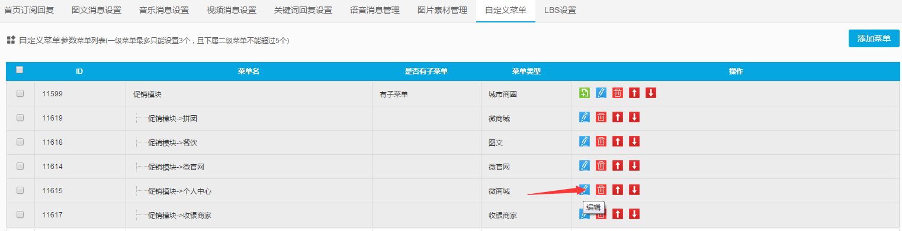Open the 视频消息设置 tab
This screenshot has width=902, height=231.
pyautogui.click(x=232, y=10)
